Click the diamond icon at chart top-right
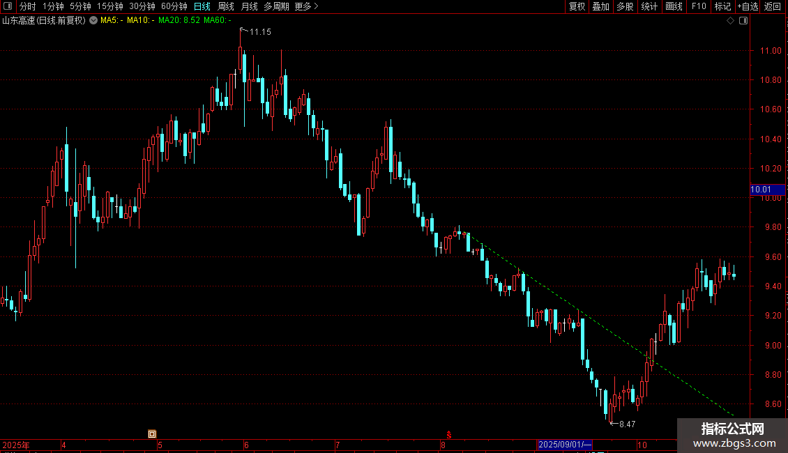Image resolution: width=788 pixels, height=453 pixels. pos(731,21)
